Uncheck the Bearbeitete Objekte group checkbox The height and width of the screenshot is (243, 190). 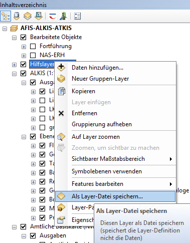24,37
